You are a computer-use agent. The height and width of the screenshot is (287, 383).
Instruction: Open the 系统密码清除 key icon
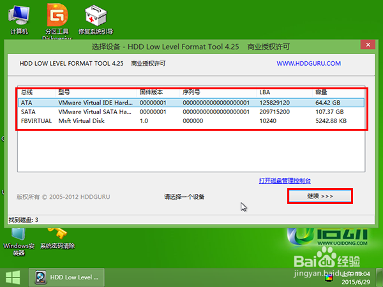point(57,239)
